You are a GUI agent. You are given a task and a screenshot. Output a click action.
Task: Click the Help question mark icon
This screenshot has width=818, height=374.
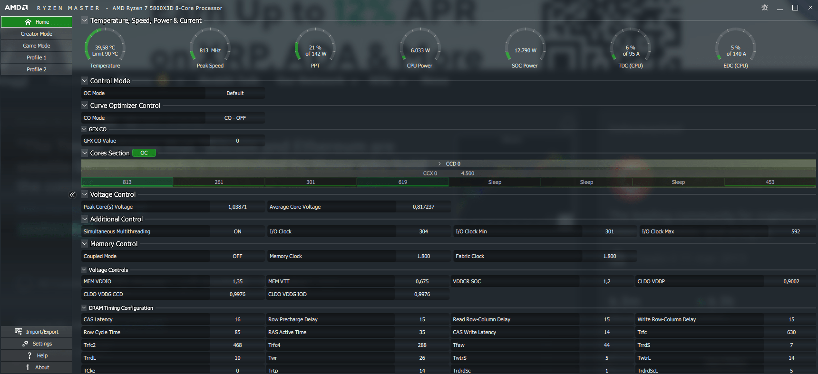(x=29, y=355)
